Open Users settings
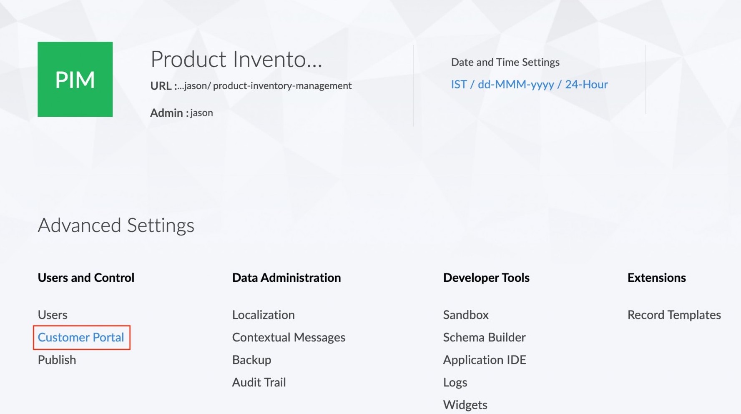Screen dimensions: 741x414 pos(53,315)
